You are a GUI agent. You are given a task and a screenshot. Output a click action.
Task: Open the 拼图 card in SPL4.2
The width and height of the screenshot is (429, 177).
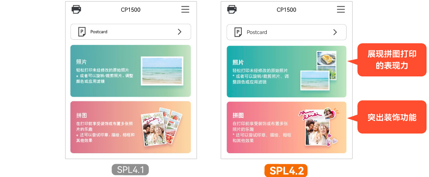point(287,127)
